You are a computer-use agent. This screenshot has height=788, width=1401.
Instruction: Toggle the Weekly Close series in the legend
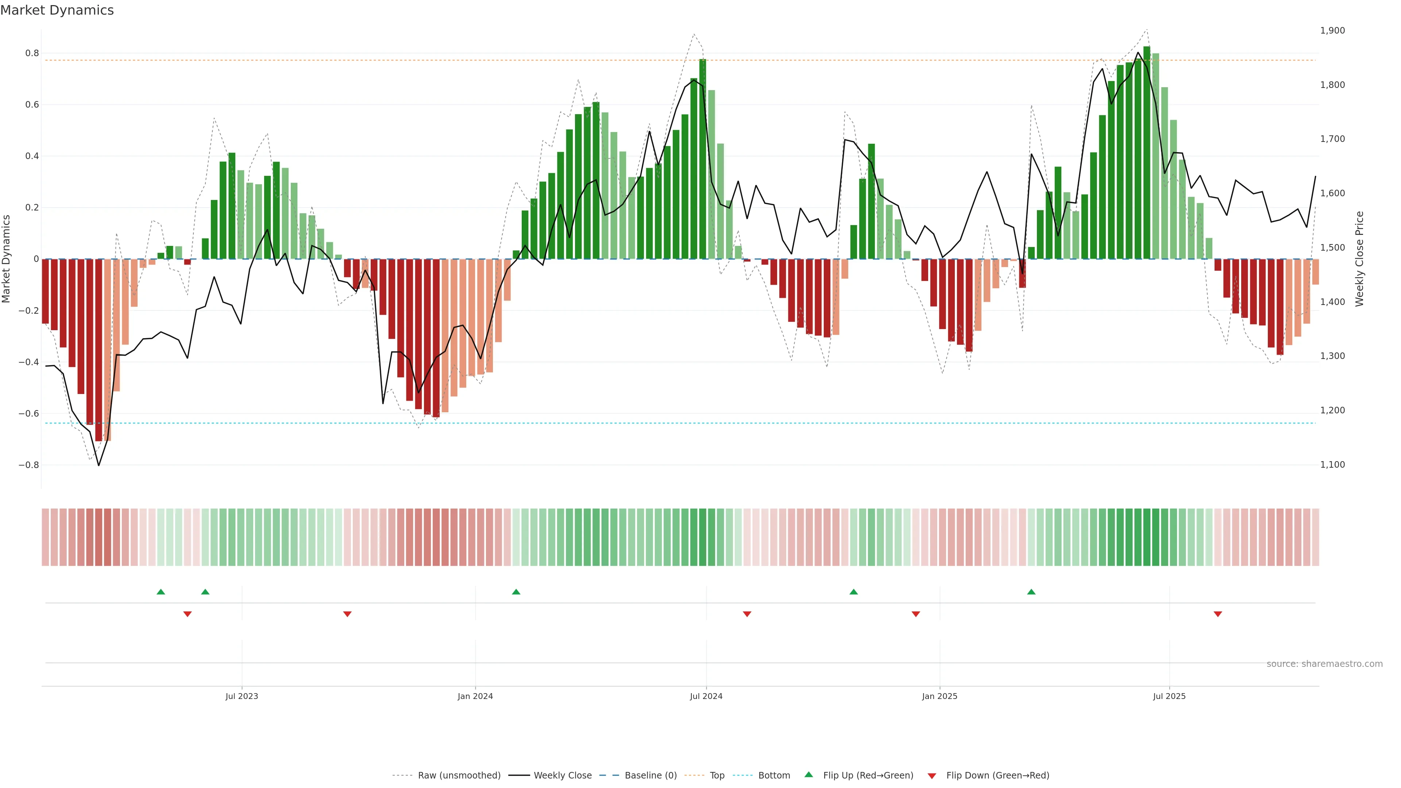click(562, 776)
